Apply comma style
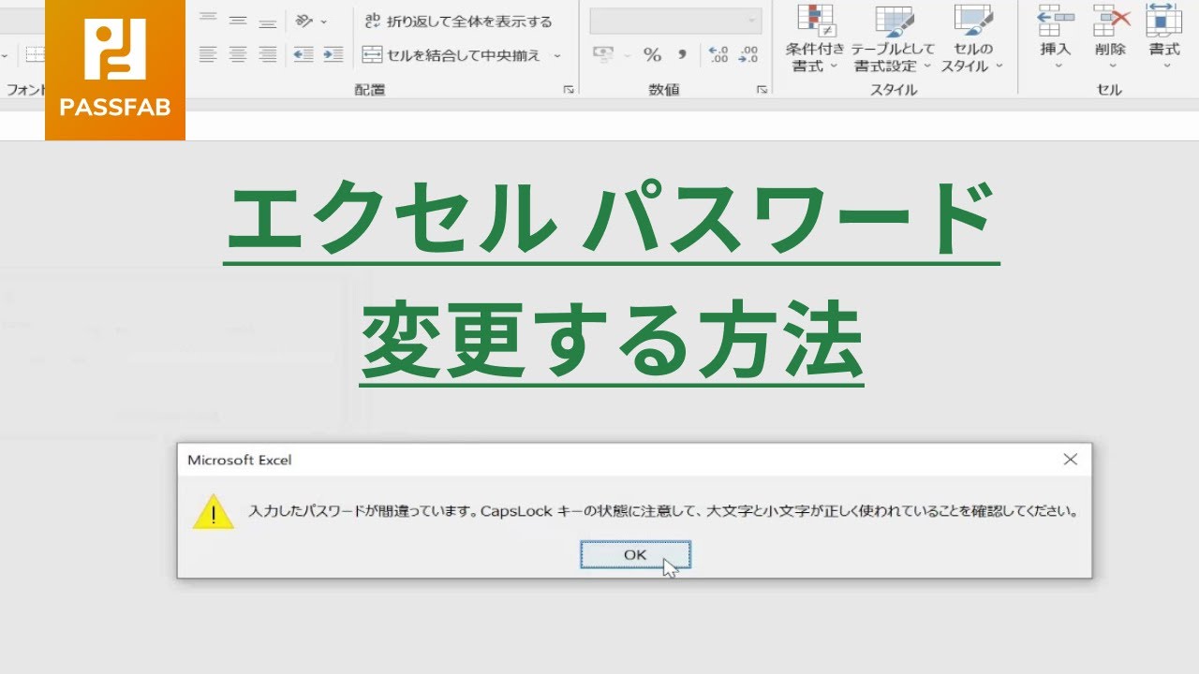Viewport: 1199px width, 674px height. (682, 55)
